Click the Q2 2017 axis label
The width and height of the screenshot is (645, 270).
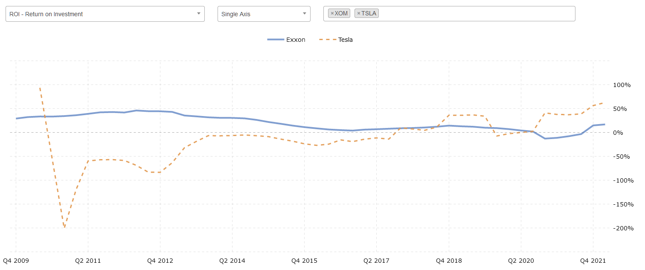tap(376, 261)
